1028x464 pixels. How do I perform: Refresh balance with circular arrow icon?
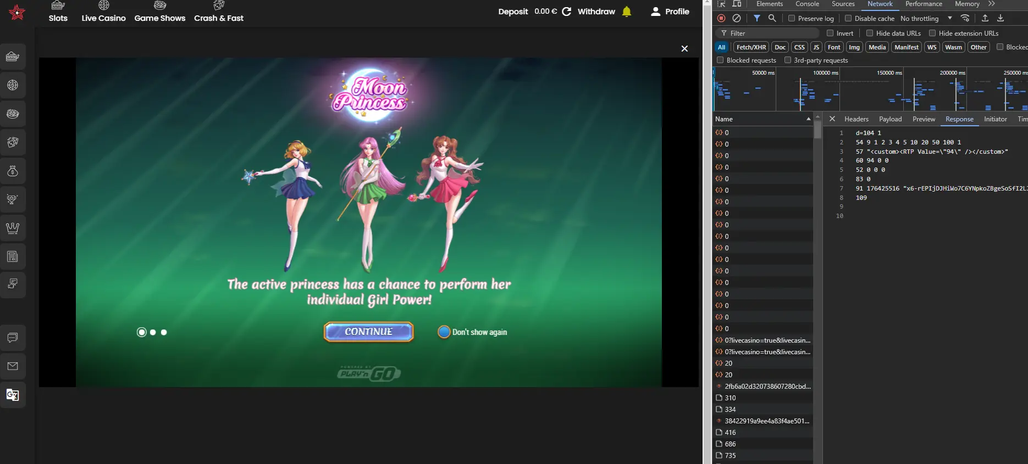coord(567,12)
